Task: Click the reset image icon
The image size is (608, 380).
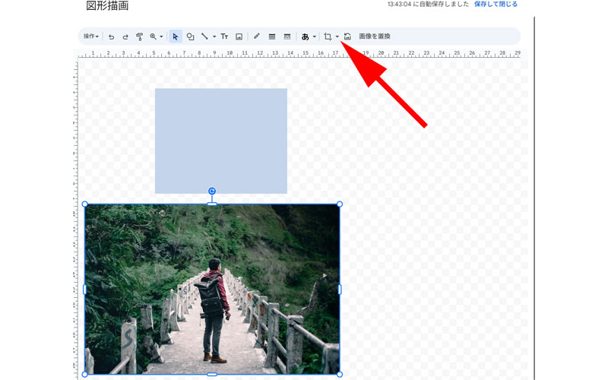Action: pyautogui.click(x=347, y=36)
